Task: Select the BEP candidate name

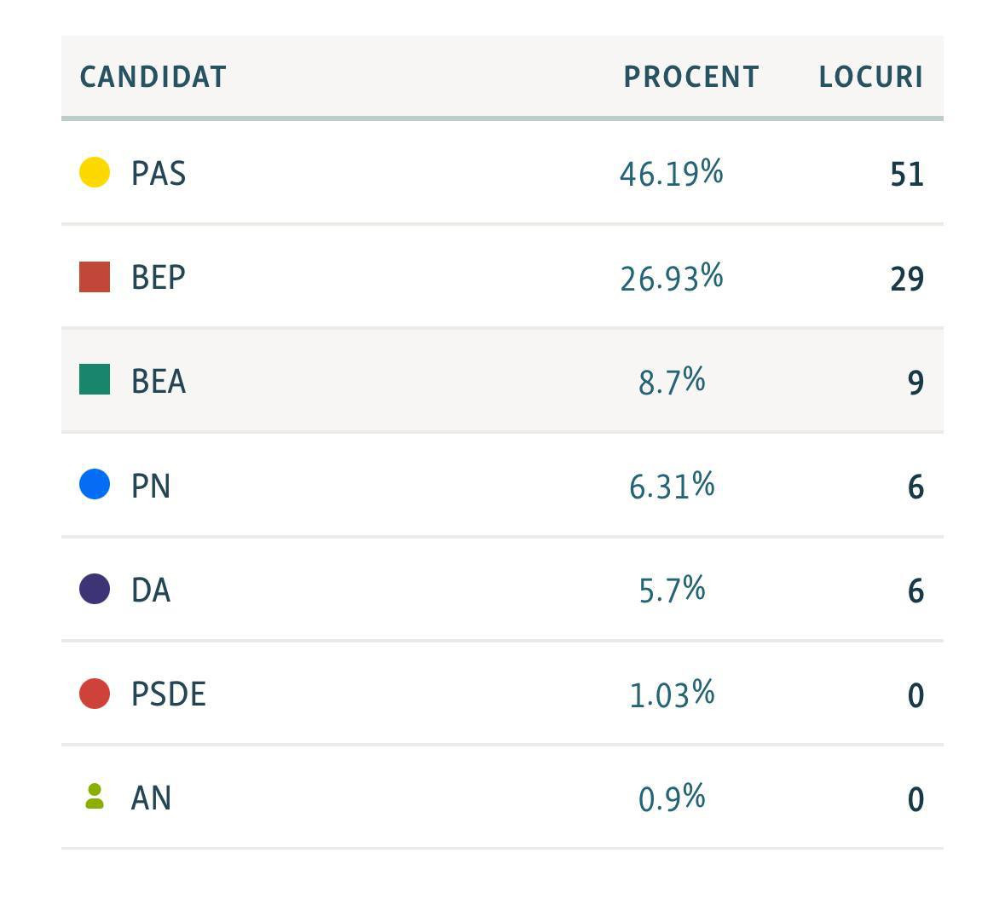Action: pos(159,278)
